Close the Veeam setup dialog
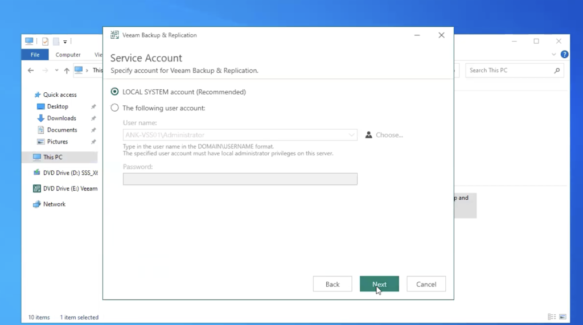Screen dimensions: 583x325 click(x=441, y=35)
